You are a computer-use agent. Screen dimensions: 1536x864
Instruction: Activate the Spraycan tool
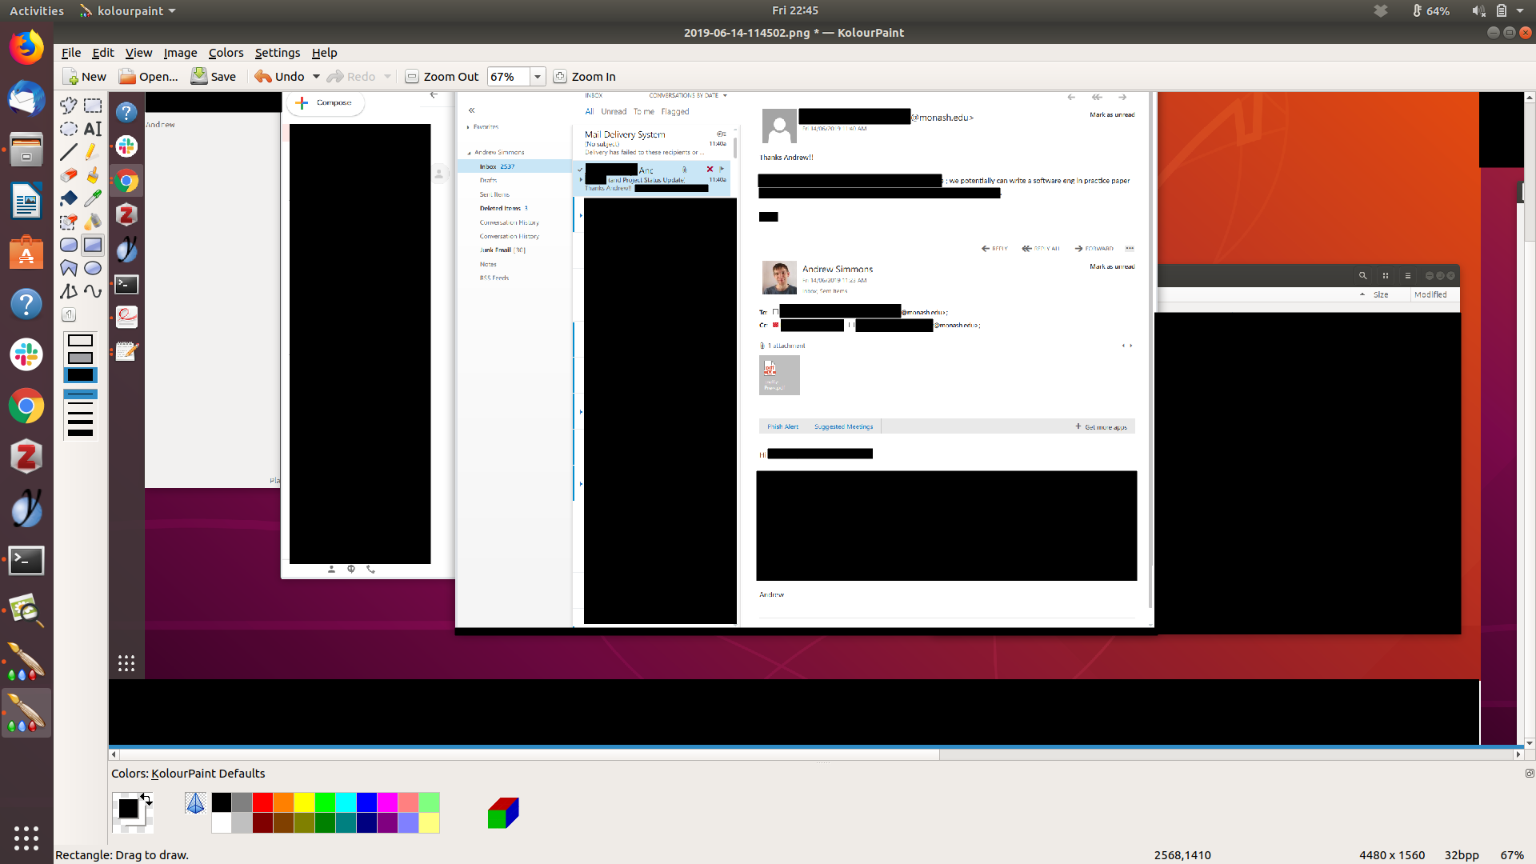[93, 222]
